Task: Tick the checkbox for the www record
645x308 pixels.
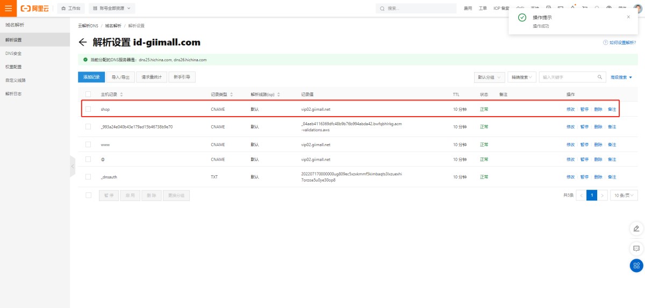Action: point(88,145)
